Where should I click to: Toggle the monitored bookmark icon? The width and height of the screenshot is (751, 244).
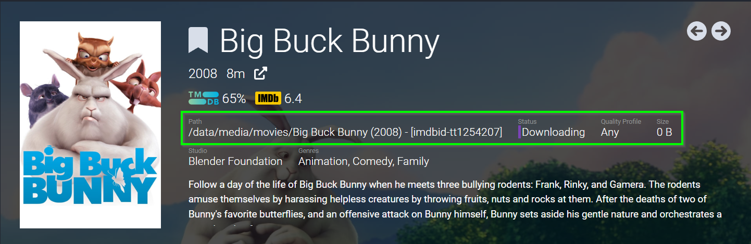tap(198, 41)
